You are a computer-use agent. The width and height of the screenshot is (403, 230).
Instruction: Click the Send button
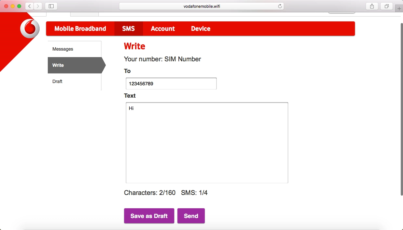pyautogui.click(x=191, y=216)
